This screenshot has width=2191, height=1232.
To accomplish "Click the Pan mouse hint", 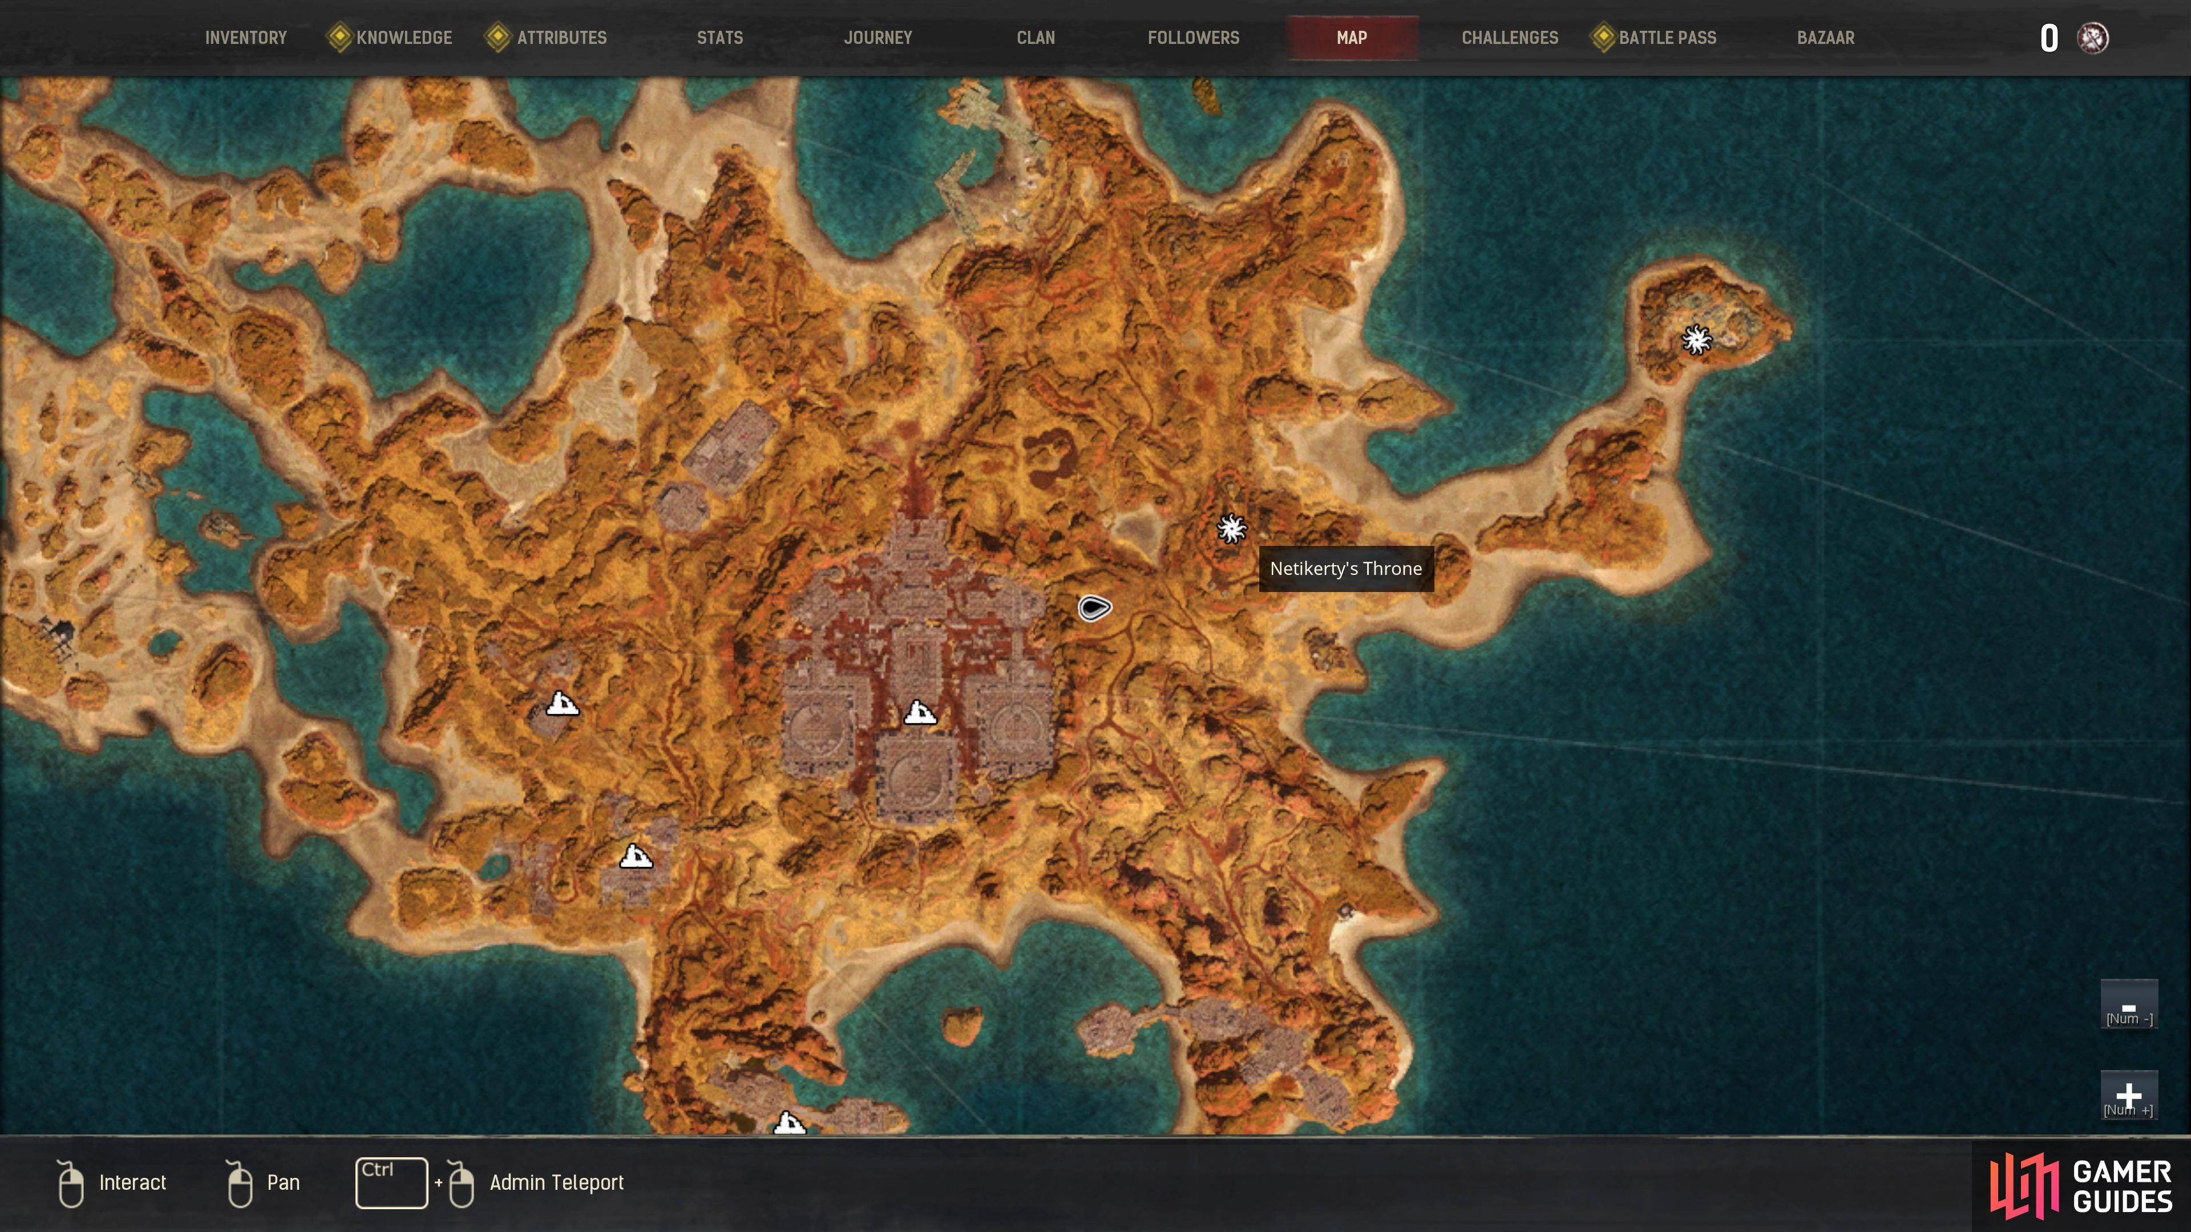I will [262, 1183].
